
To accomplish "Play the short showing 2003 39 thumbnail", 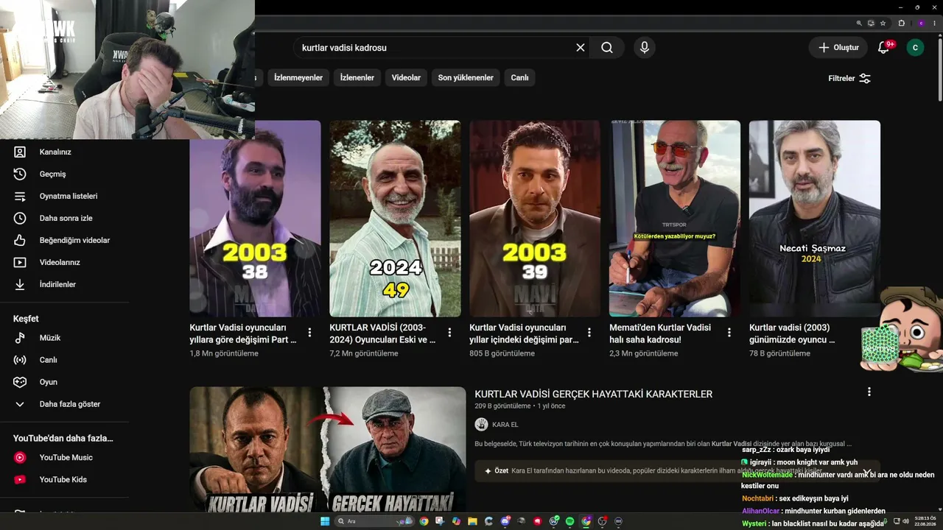I will tap(535, 219).
